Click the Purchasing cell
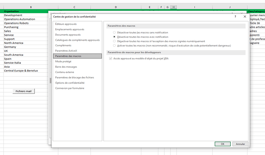 26,27
